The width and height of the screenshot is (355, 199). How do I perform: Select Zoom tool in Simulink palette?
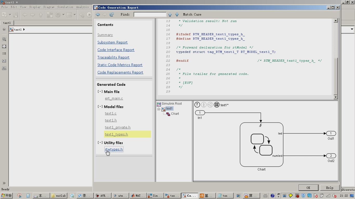(x=4, y=39)
